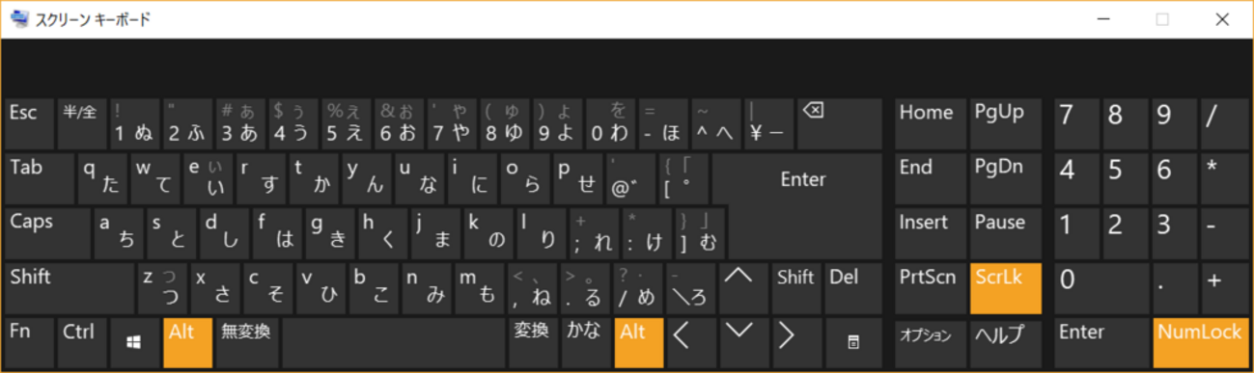Click the on-screen keyboard title bar icon
Viewport: 1254px width, 373px height.
click(x=18, y=19)
